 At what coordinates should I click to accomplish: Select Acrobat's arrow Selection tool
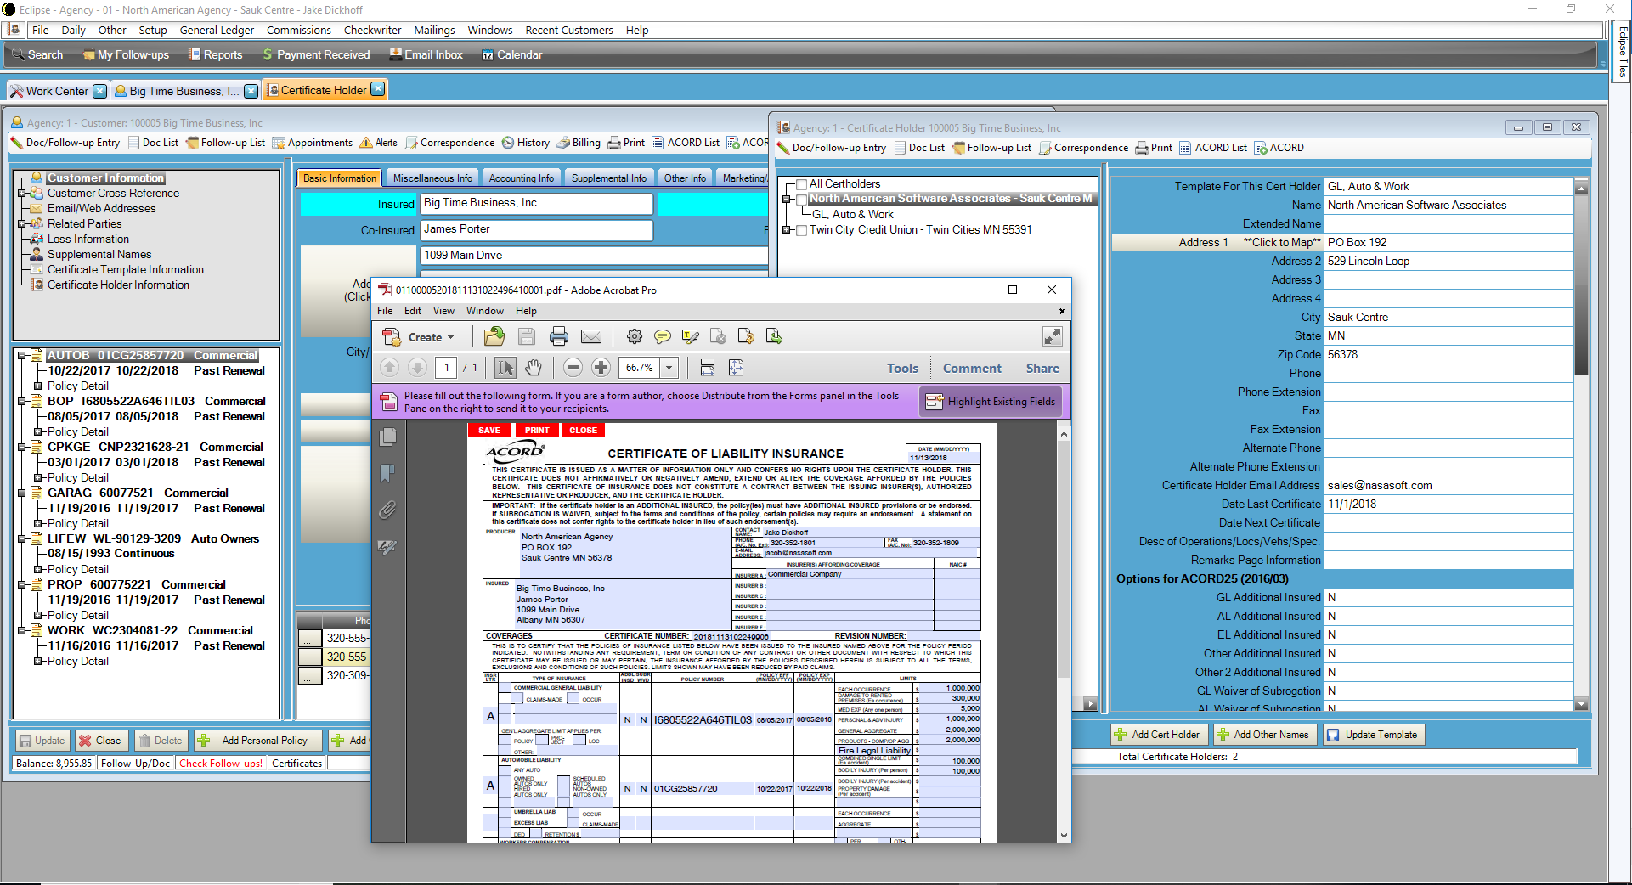point(505,368)
